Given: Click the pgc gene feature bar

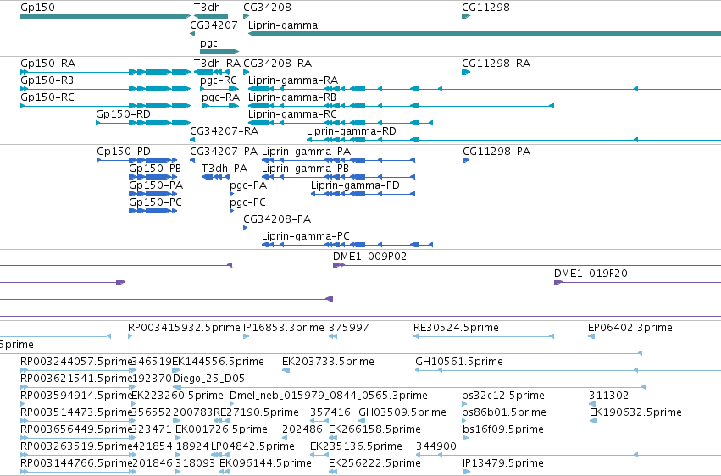Looking at the screenshot, I should (x=219, y=52).
